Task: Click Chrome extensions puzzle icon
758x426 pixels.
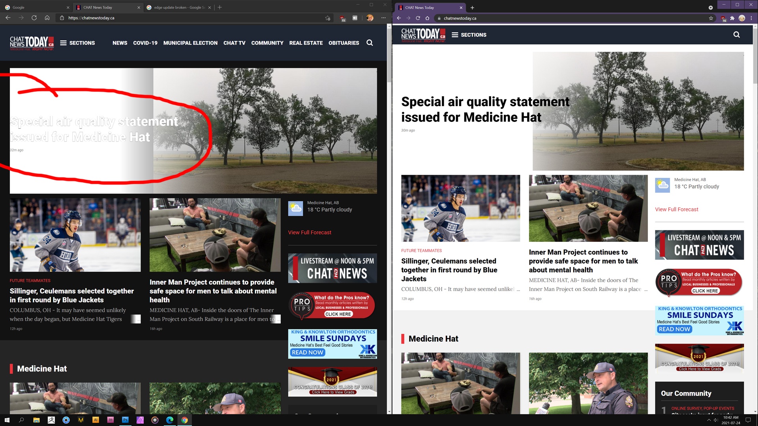Action: click(732, 18)
